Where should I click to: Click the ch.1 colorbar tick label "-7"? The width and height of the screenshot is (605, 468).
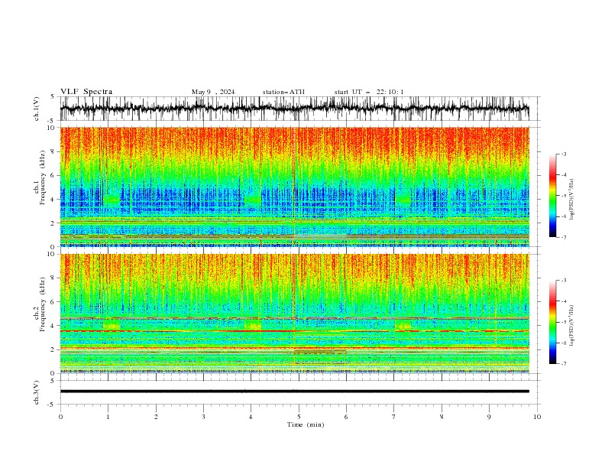point(563,237)
